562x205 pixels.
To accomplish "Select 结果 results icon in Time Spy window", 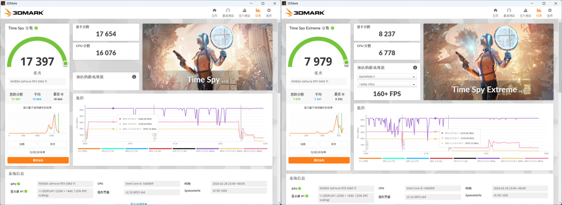I will click(x=258, y=12).
